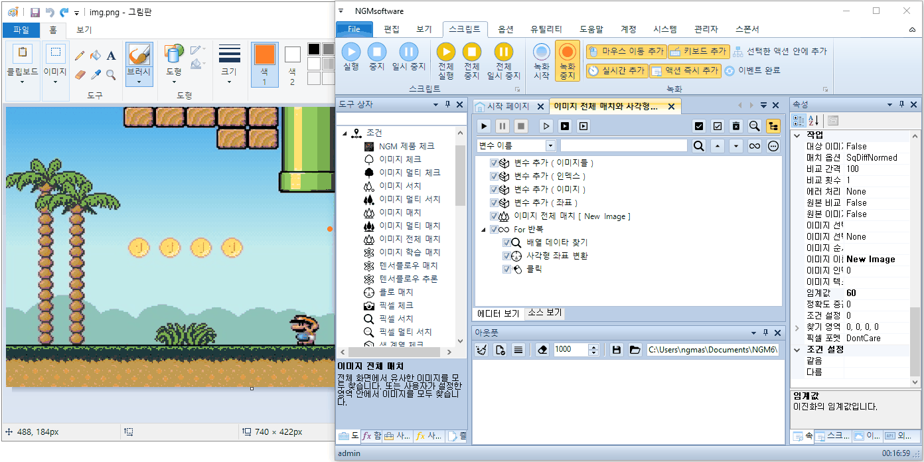Viewport: 924px width, 462px height.
Task: Click the 전체 중지 stop-all button
Action: pos(471,61)
